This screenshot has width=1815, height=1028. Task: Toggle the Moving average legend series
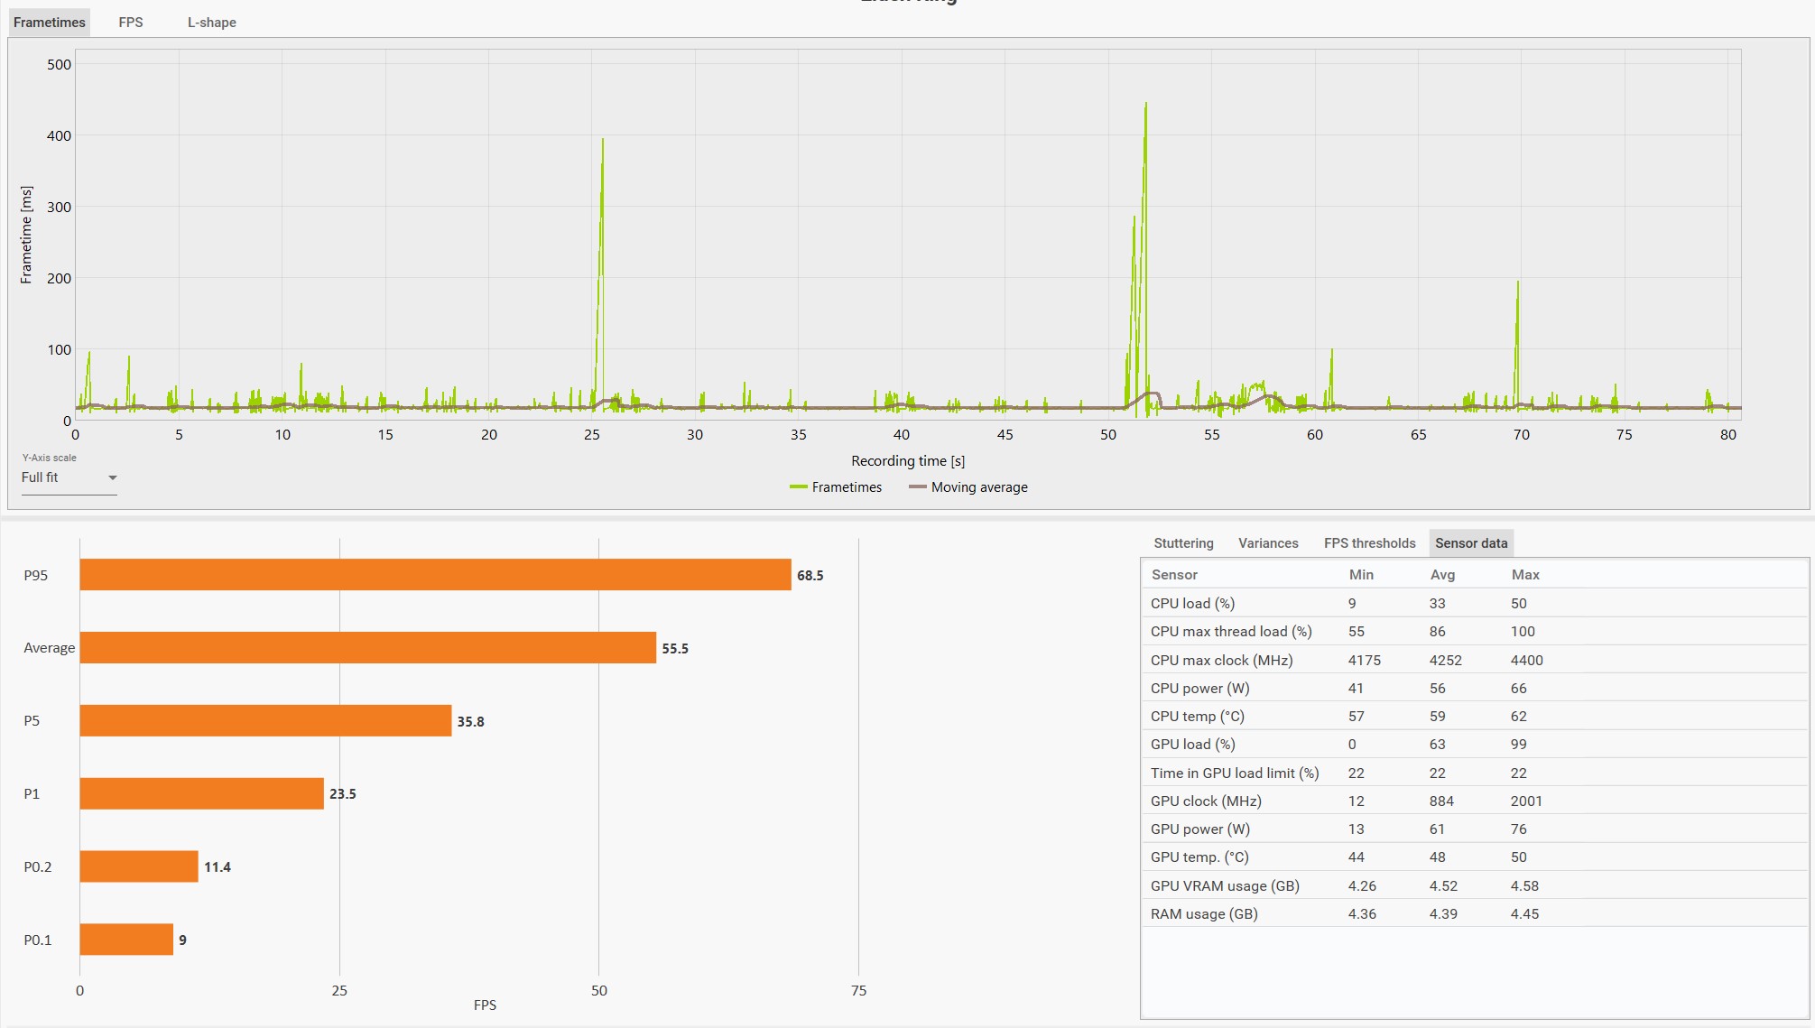pos(978,487)
